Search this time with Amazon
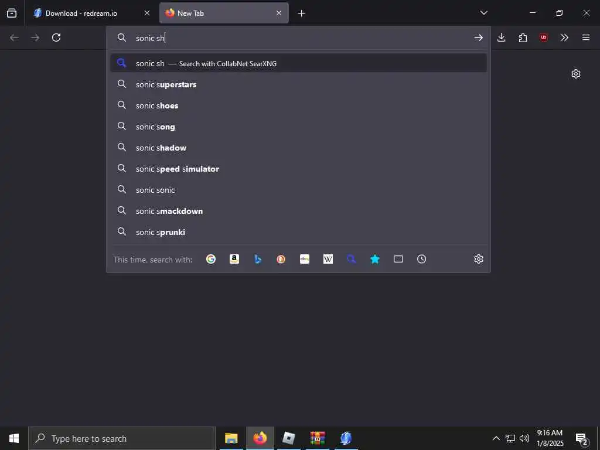 click(234, 259)
